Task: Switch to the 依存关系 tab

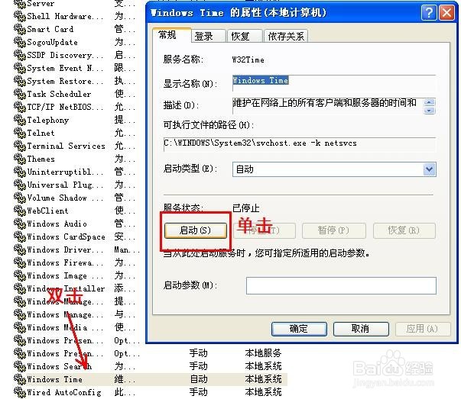Action: coord(286,36)
